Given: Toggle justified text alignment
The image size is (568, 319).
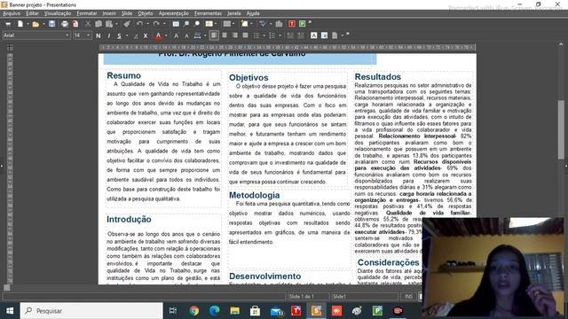Looking at the screenshot, I should tap(245, 35).
